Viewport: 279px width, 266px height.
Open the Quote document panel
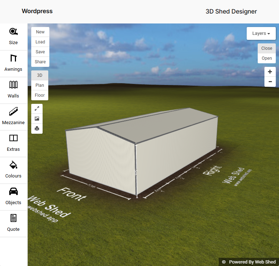(x=13, y=223)
